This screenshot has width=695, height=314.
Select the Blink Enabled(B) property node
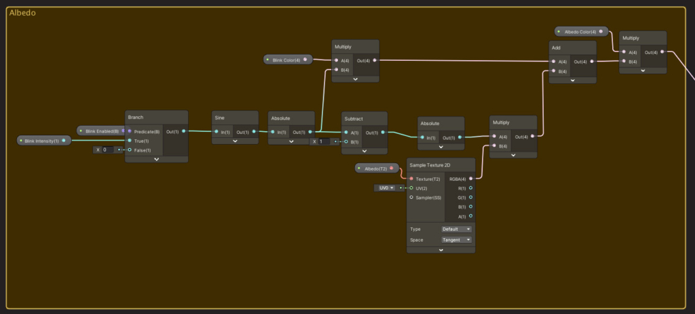(100, 131)
